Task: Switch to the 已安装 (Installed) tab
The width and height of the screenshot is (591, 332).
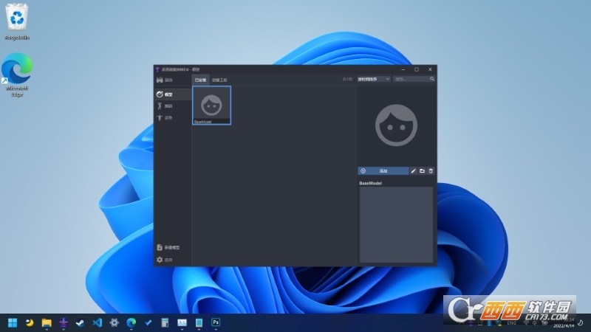Action: pos(200,79)
